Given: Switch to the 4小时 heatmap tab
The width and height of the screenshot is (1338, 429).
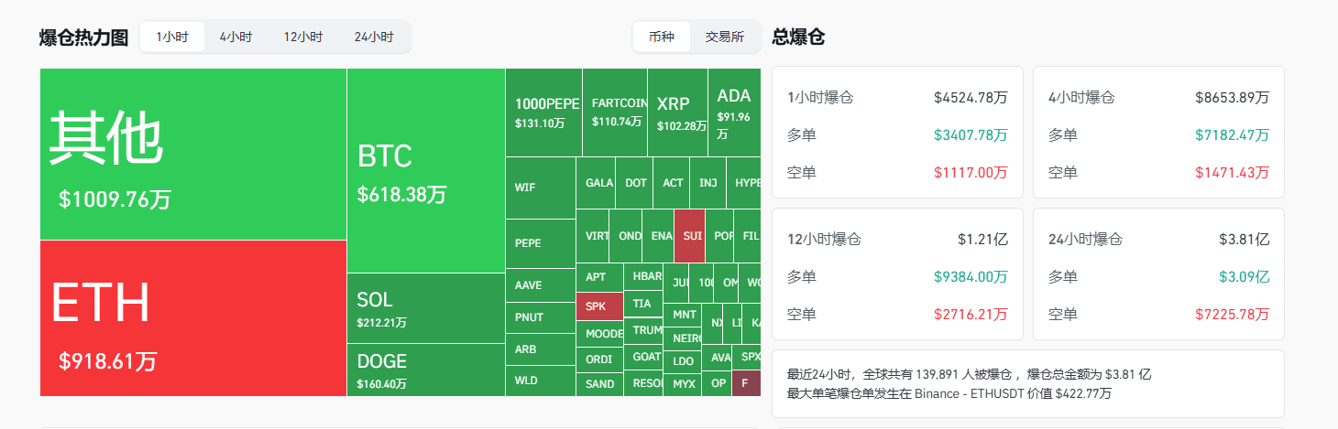Looking at the screenshot, I should pos(236,38).
